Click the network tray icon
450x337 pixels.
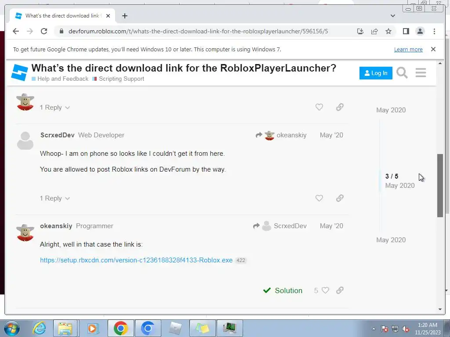tap(395, 329)
